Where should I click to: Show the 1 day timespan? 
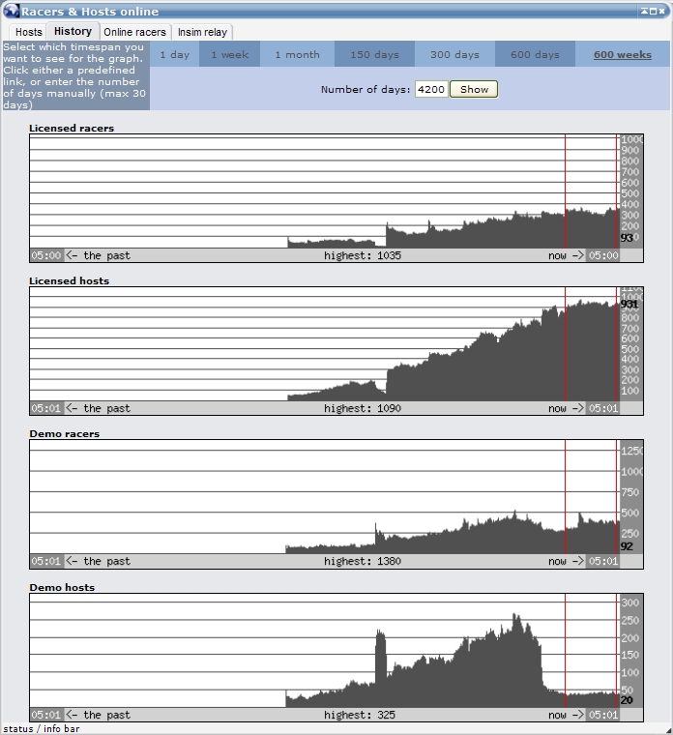175,54
